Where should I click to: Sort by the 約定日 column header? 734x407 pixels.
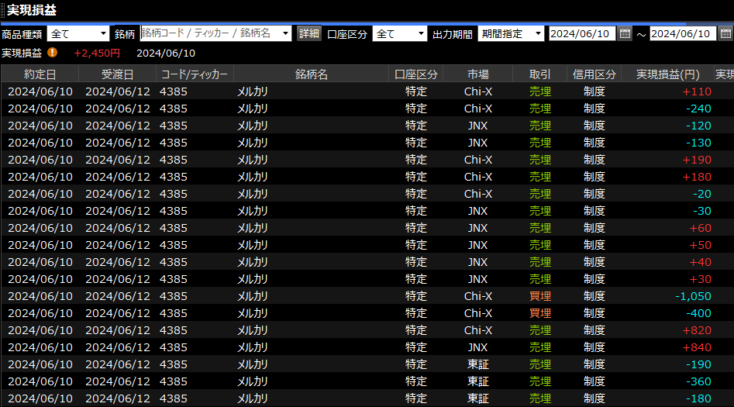coord(40,74)
